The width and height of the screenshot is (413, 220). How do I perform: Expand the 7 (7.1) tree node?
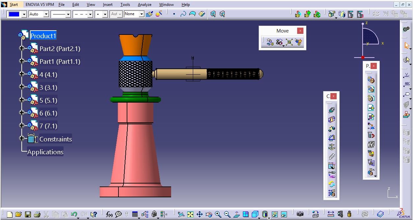coord(22,125)
